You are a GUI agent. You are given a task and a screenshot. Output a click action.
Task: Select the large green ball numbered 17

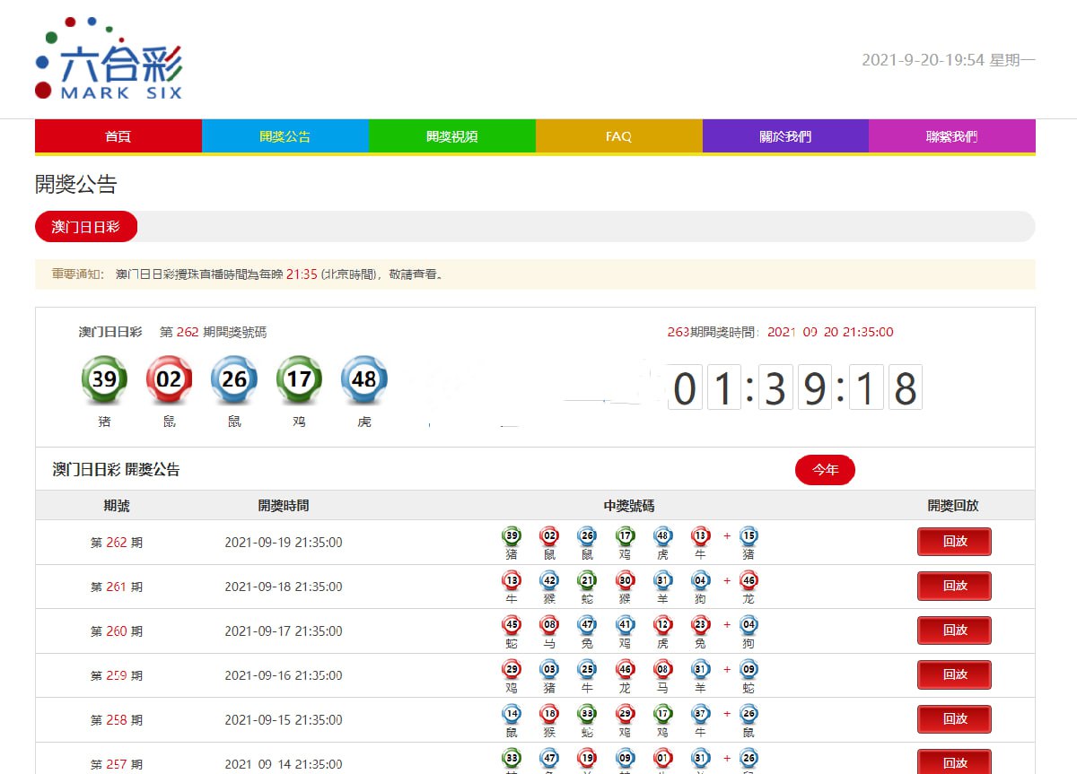tap(299, 379)
